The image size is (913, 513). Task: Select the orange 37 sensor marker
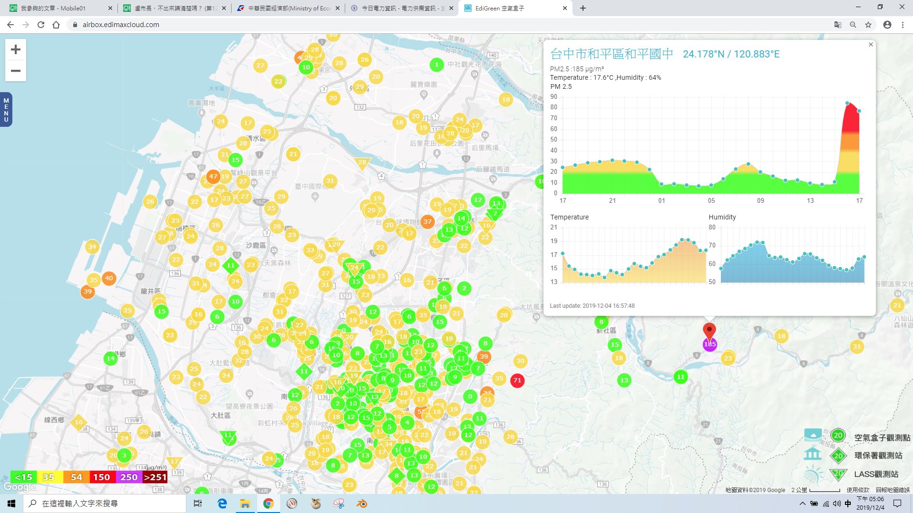[x=427, y=221]
